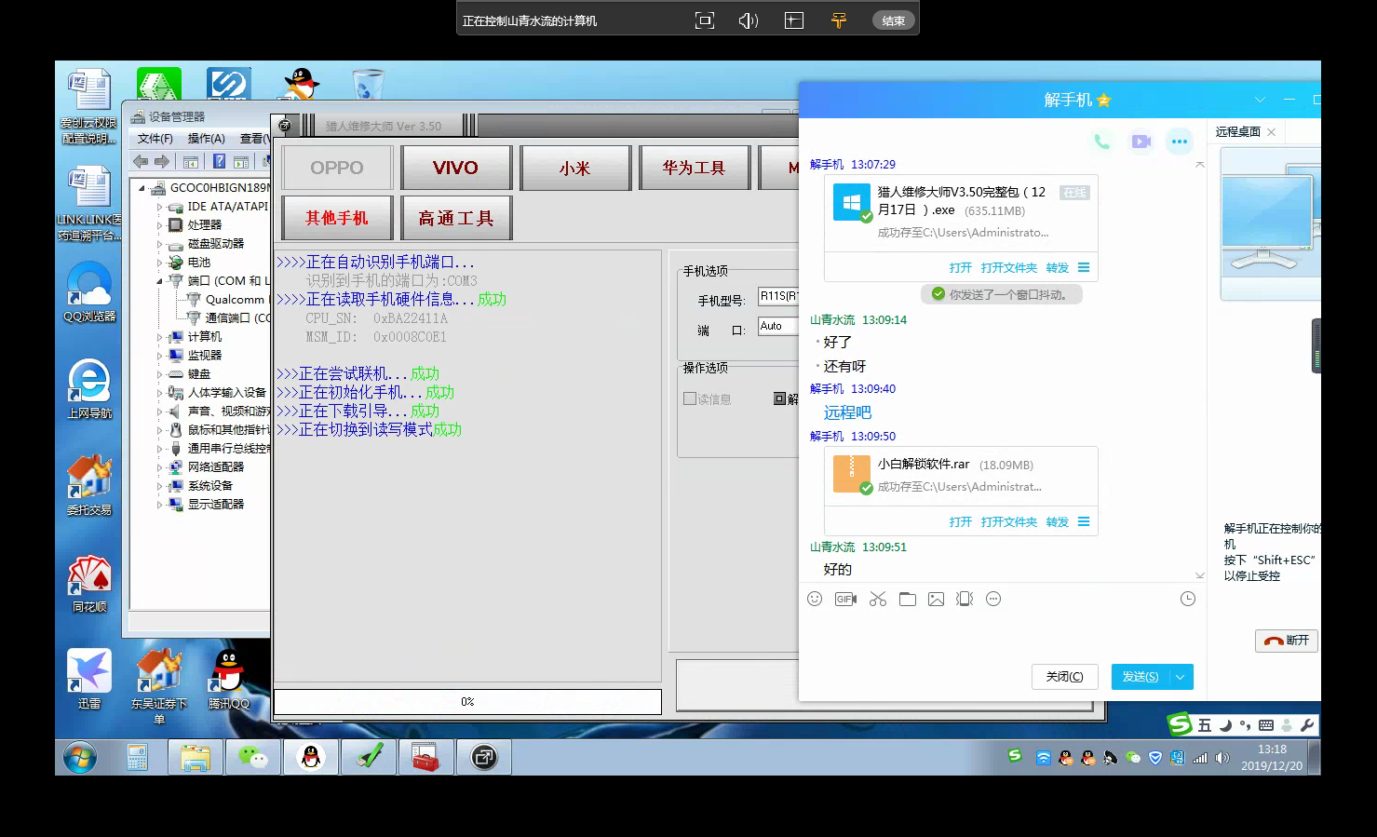
Task: Click 发送(S) send button
Action: point(1141,677)
